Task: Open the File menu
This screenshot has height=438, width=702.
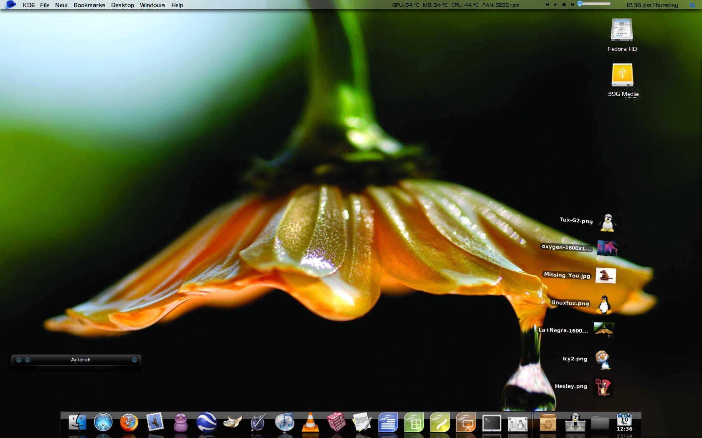Action: pyautogui.click(x=45, y=5)
